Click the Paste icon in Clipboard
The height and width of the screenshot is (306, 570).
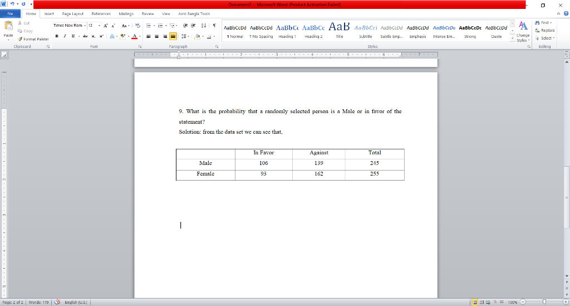click(x=8, y=26)
